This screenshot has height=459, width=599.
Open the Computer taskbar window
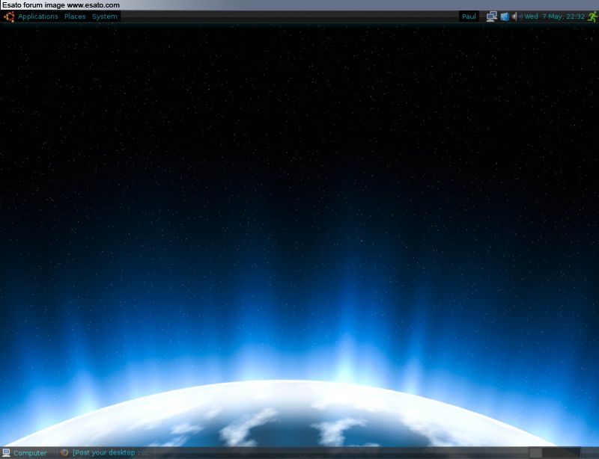(25, 453)
